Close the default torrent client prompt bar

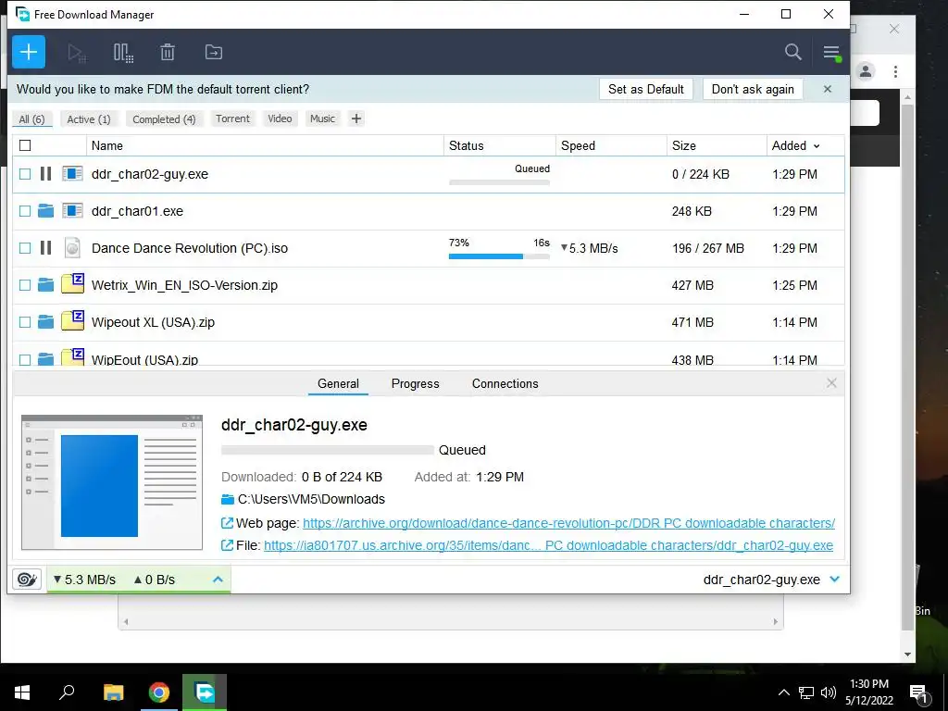coord(828,89)
